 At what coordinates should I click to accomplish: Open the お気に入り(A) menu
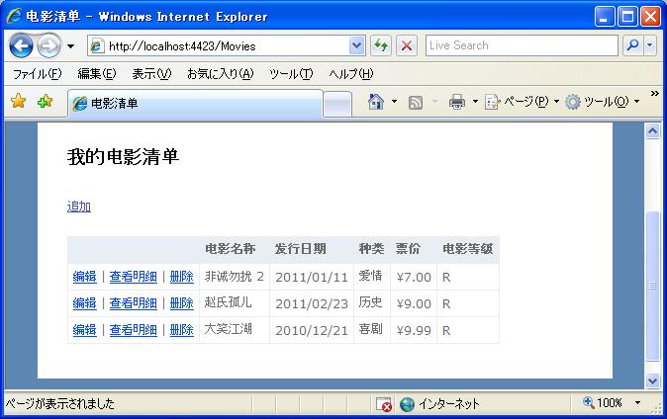pyautogui.click(x=220, y=74)
